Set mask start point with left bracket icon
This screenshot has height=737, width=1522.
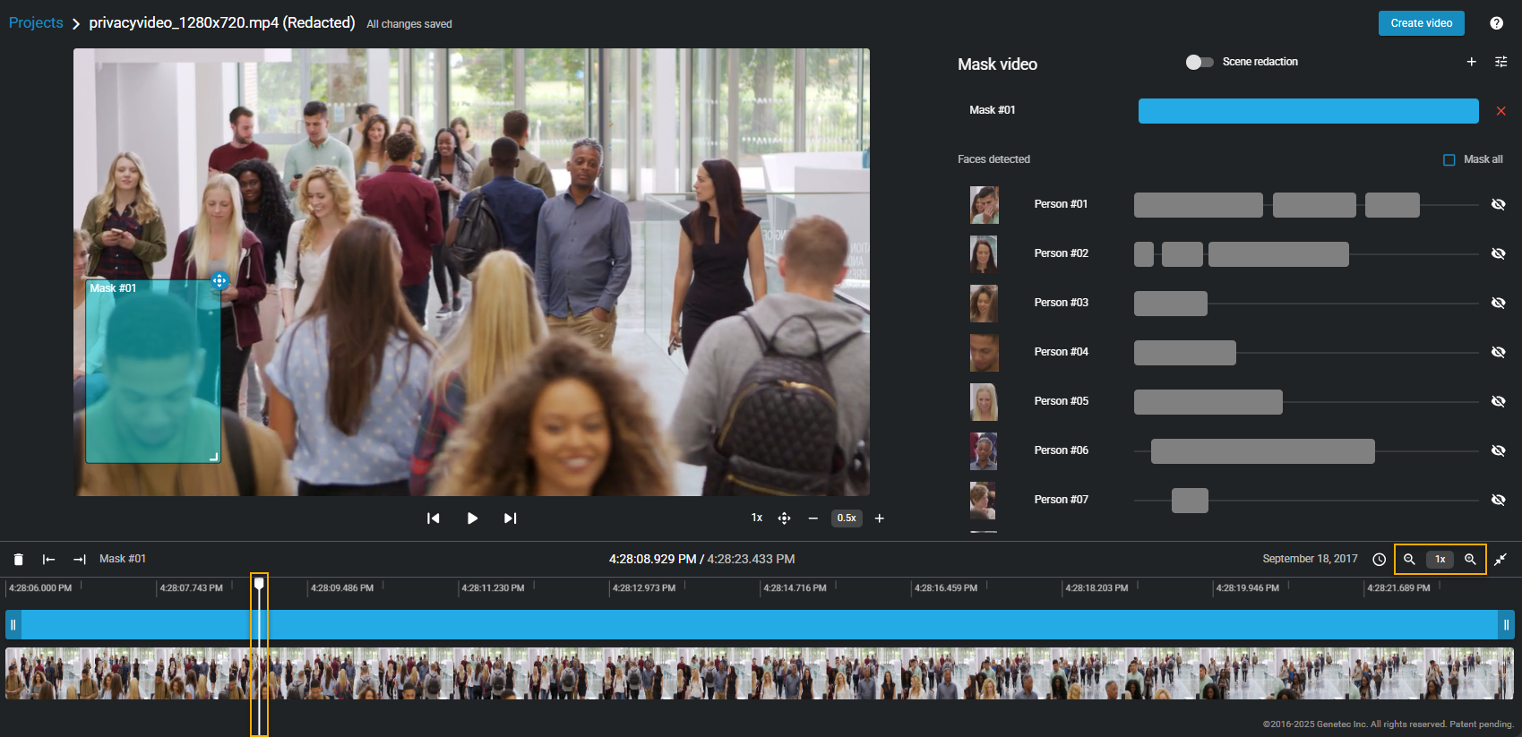click(x=49, y=560)
